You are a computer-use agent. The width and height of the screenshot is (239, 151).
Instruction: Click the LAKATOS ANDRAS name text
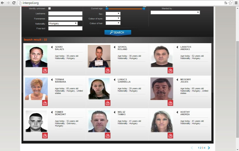click(x=186, y=48)
